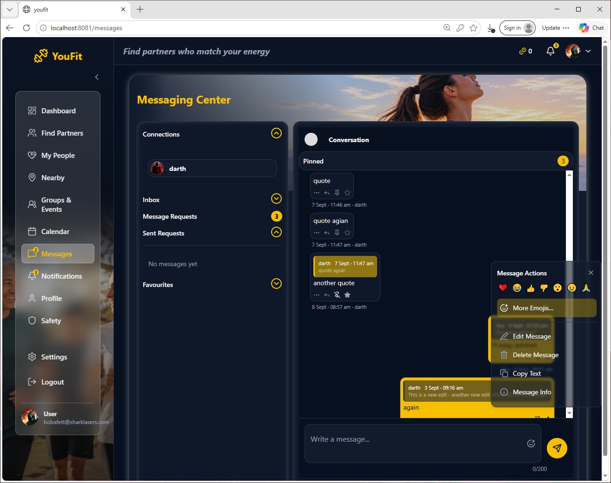Open Calendar from the sidebar

(58, 231)
